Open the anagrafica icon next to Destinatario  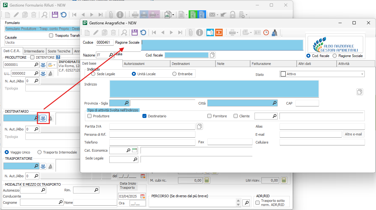43,118
